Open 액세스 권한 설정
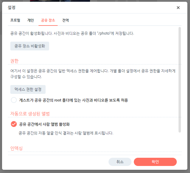The width and height of the screenshot is (190, 173). point(28,89)
